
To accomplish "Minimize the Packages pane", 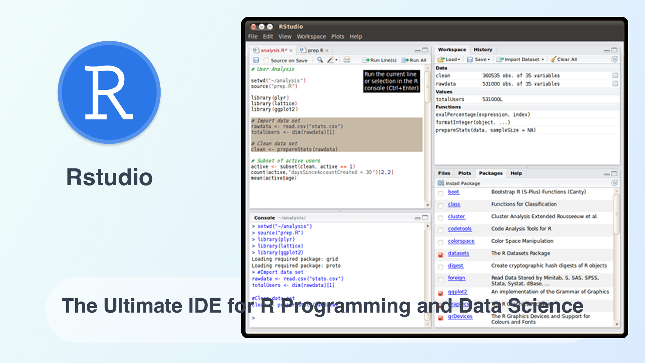I will 607,174.
